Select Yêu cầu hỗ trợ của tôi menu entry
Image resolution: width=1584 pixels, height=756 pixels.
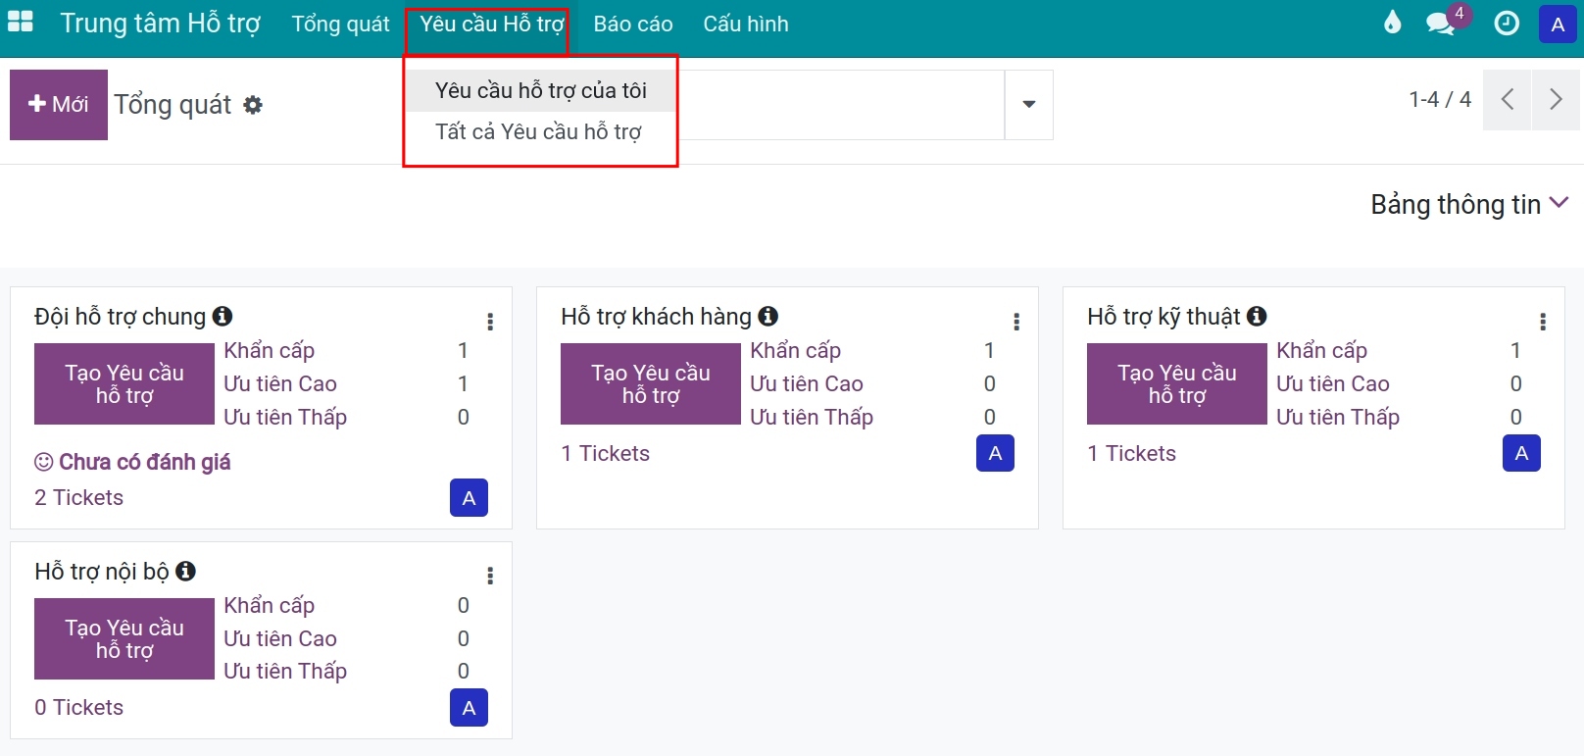tap(541, 90)
